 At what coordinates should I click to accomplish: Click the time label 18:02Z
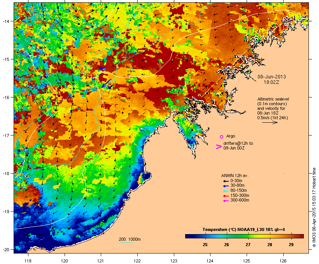click(272, 82)
